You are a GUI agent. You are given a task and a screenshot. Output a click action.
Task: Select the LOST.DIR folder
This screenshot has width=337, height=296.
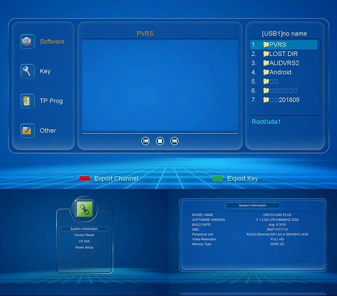point(284,54)
